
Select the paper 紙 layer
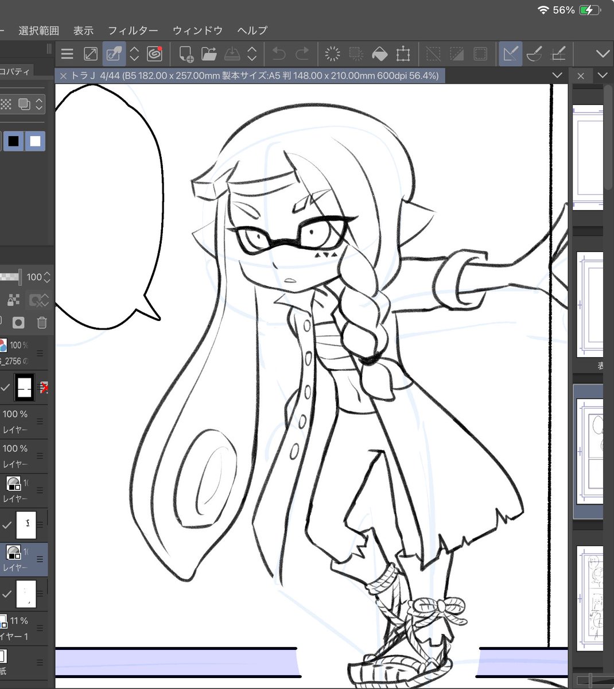(x=23, y=663)
